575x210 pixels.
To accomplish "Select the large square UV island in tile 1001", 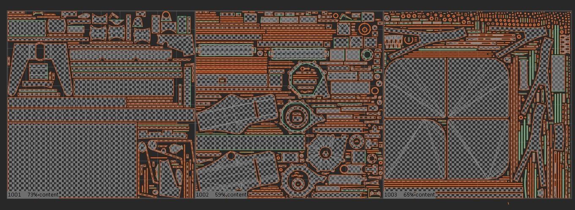I will pos(72,159).
